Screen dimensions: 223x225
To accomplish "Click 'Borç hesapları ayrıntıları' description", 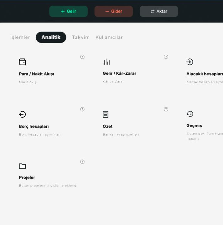I will click(40, 134).
